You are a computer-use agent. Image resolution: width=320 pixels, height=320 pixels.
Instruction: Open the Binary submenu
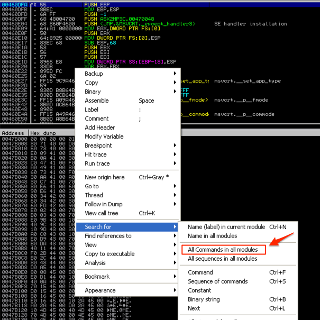tap(127, 92)
